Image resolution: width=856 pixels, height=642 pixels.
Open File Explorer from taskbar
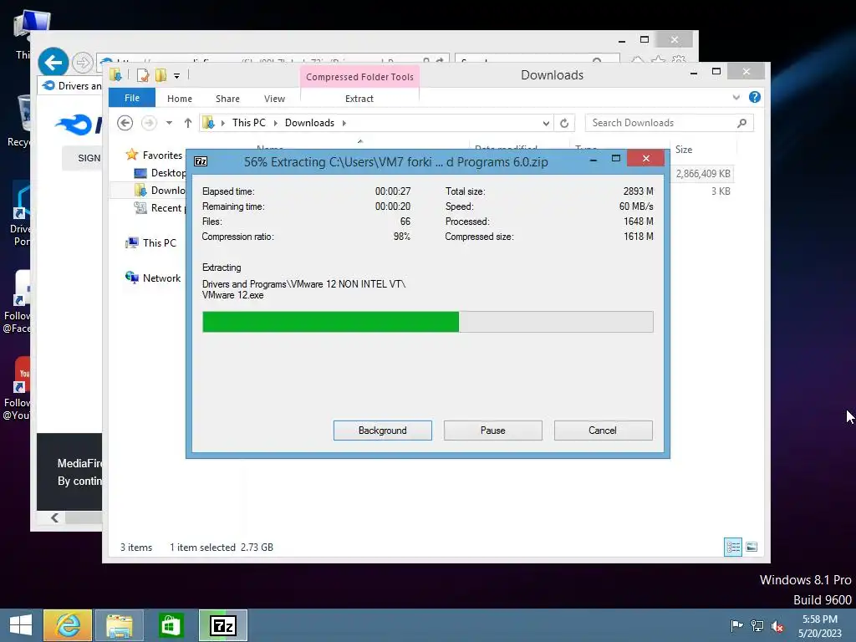tap(120, 625)
